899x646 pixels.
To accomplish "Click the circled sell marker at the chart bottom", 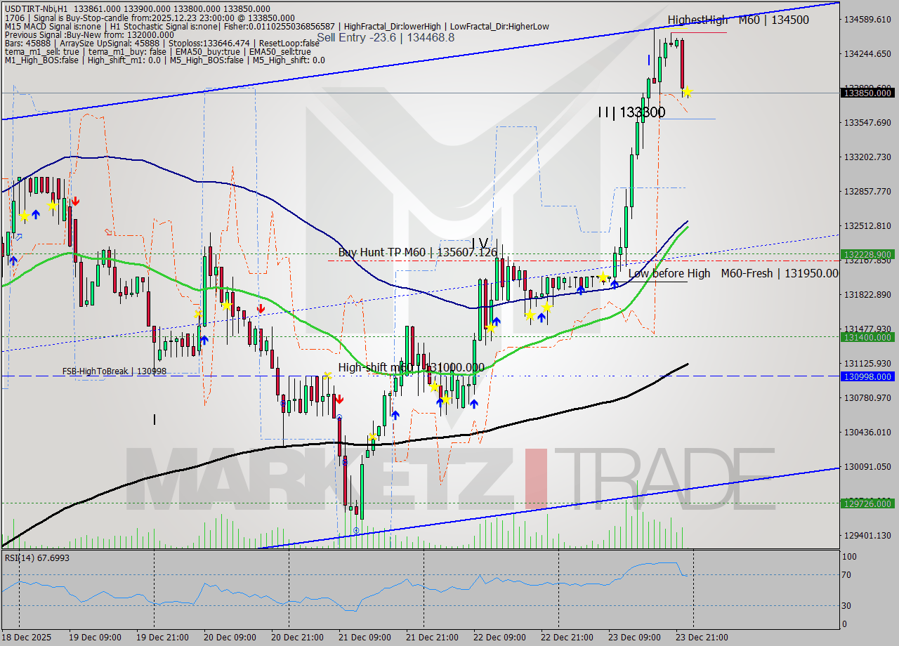I will (x=357, y=530).
